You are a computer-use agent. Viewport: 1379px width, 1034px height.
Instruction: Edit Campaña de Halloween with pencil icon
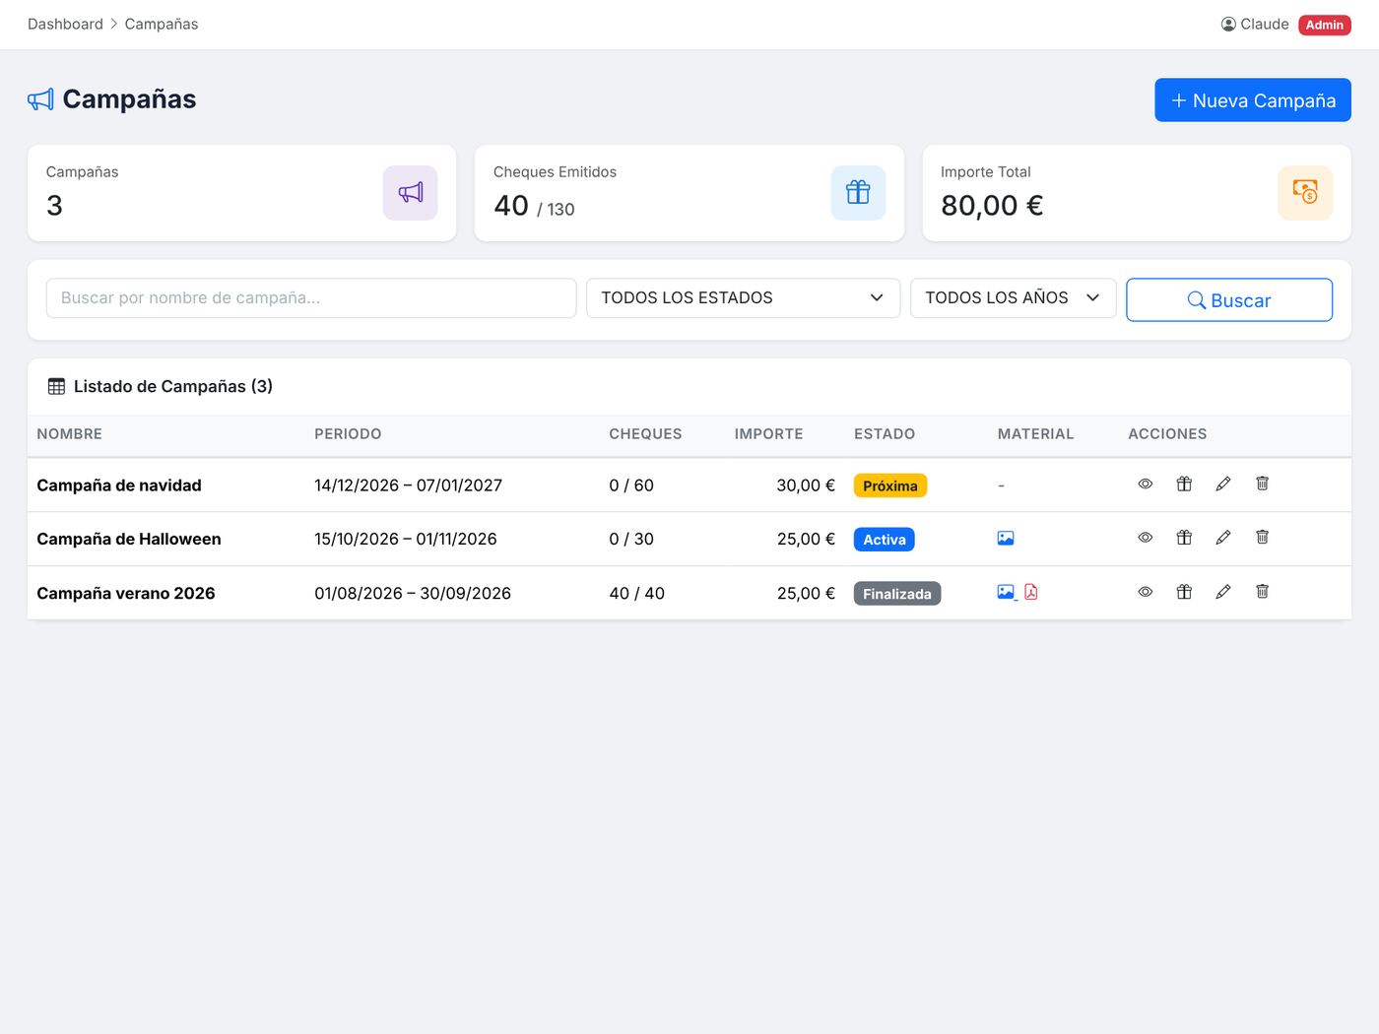(x=1223, y=538)
